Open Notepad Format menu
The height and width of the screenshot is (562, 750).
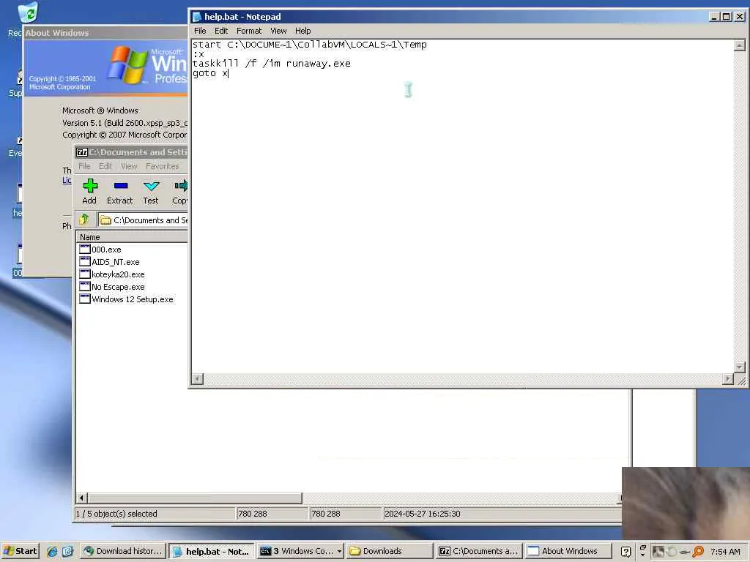coord(249,31)
